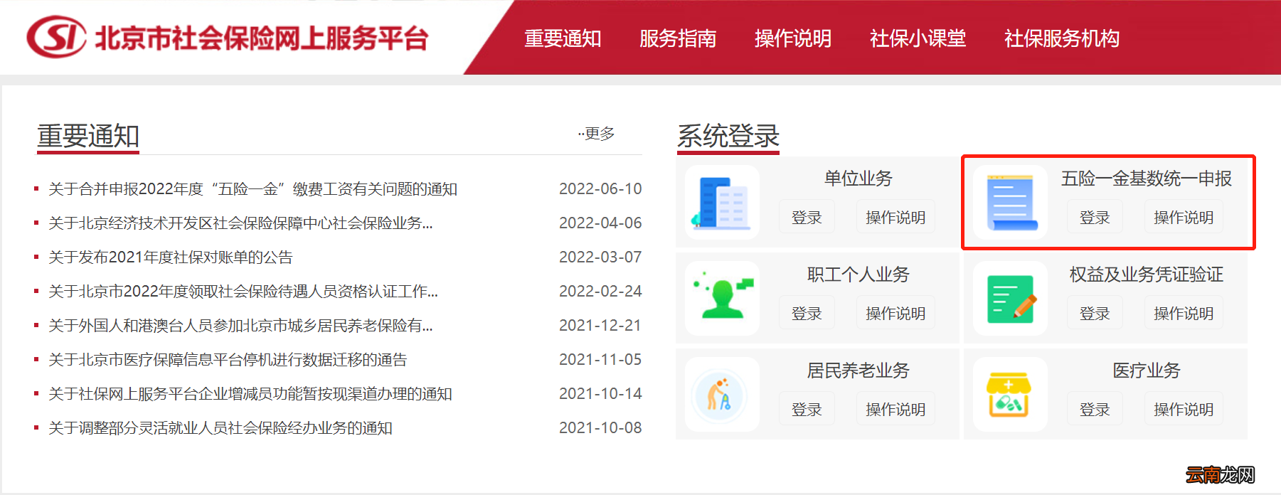Viewport: 1281px width, 495px height.
Task: Click the 五险一金基数统一申报 card title
Action: click(x=1147, y=179)
